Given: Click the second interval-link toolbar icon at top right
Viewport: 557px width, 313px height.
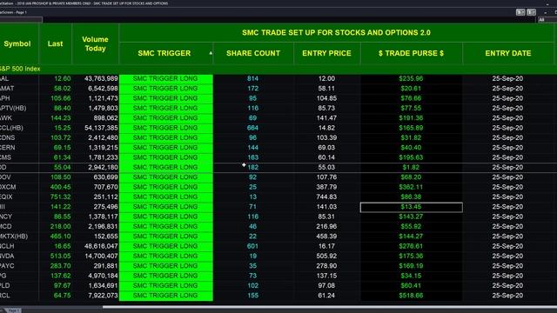Looking at the screenshot, I should (x=532, y=12).
